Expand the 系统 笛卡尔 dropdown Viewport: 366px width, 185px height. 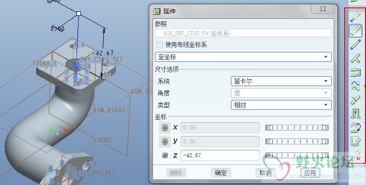(281, 81)
